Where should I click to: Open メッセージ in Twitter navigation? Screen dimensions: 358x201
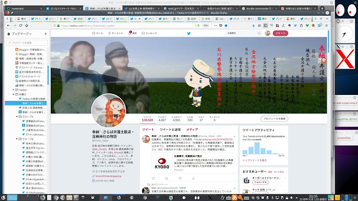pyautogui.click(x=149, y=33)
